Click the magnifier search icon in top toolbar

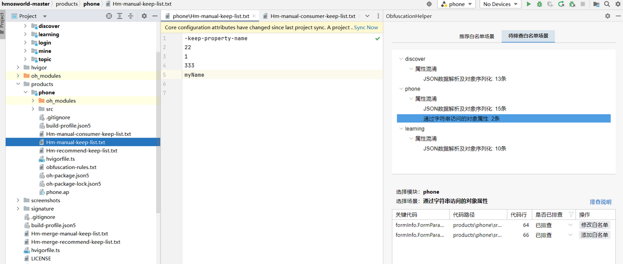click(606, 4)
